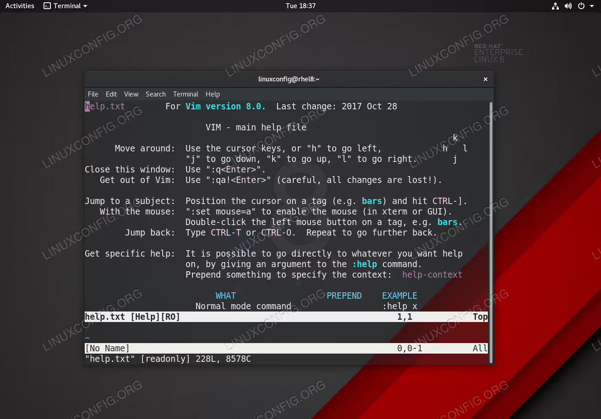Open the Help menu in the terminal

(213, 94)
